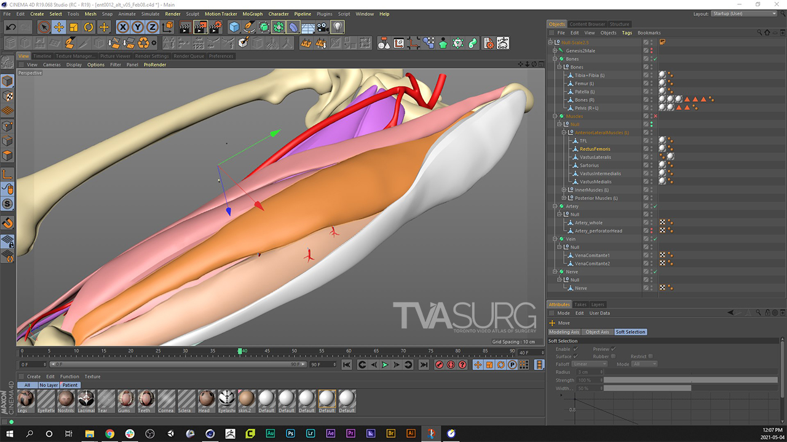Image resolution: width=787 pixels, height=442 pixels.
Task: Open the Falloff Linear dropdown
Action: point(589,364)
